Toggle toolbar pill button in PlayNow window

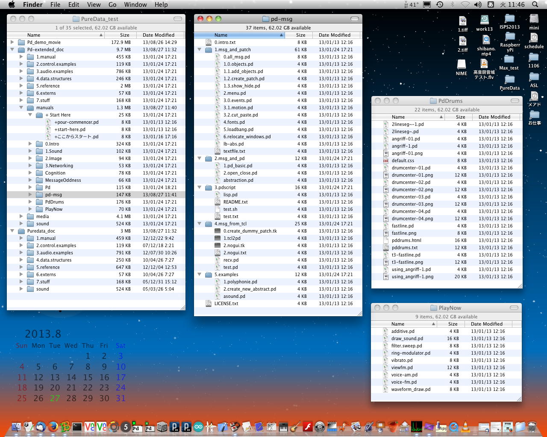[x=514, y=308]
